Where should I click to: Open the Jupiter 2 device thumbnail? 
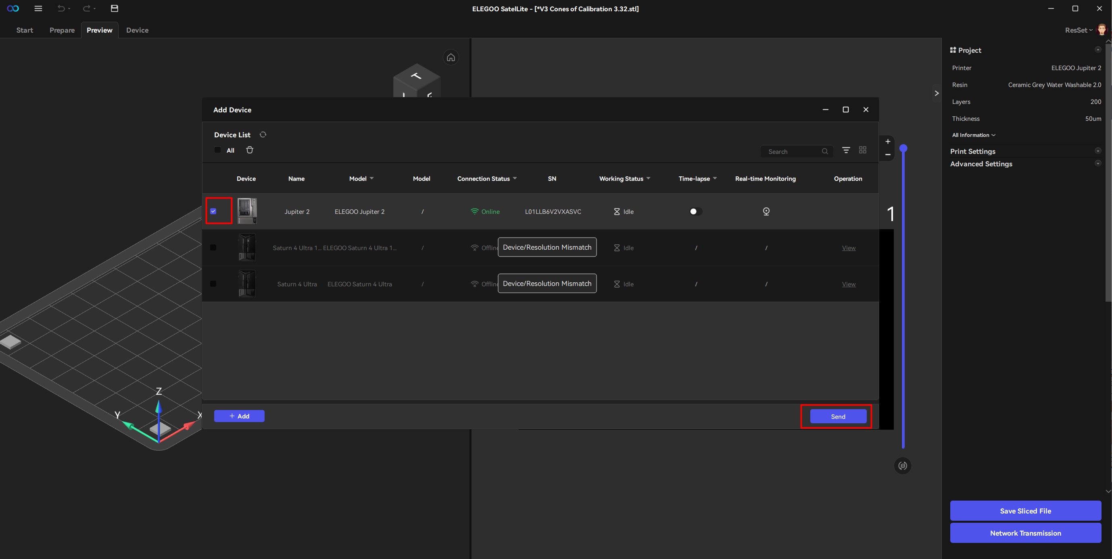pyautogui.click(x=247, y=211)
